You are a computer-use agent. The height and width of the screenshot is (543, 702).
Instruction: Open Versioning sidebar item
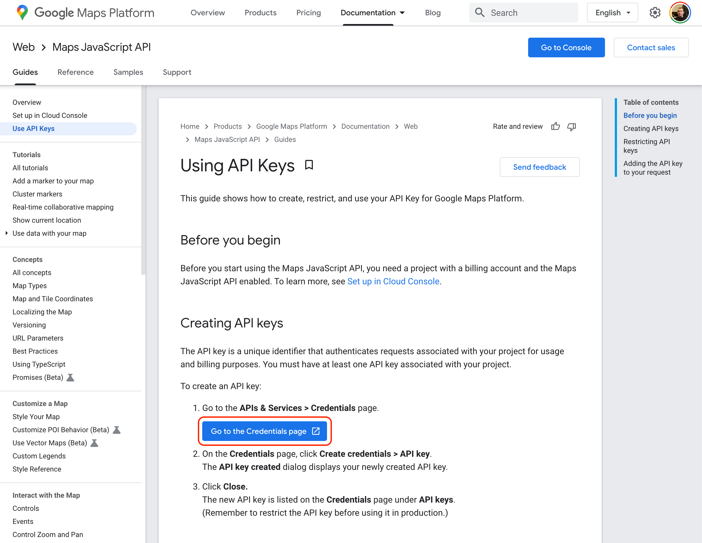click(x=29, y=325)
